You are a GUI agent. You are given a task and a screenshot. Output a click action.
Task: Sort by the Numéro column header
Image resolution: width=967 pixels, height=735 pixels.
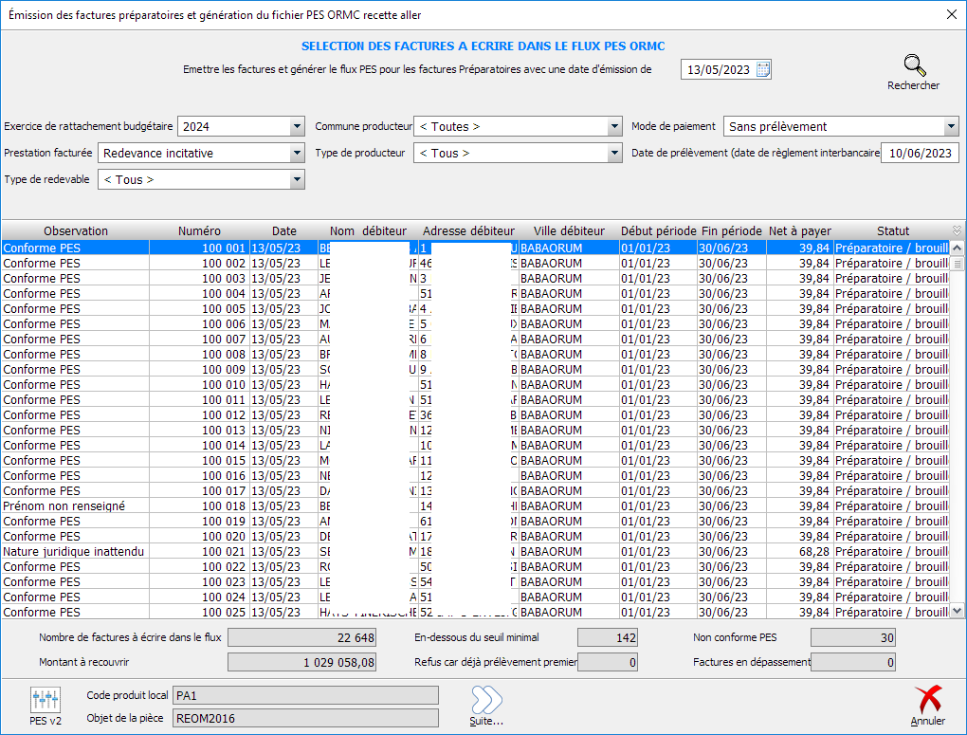(199, 231)
